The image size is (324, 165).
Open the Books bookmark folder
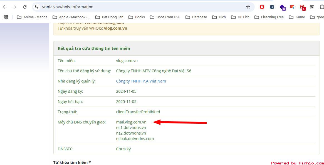click(137, 17)
